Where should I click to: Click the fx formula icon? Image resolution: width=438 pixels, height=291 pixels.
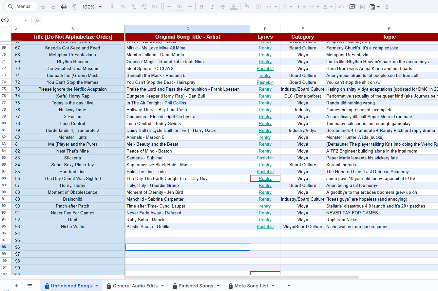click(37, 20)
